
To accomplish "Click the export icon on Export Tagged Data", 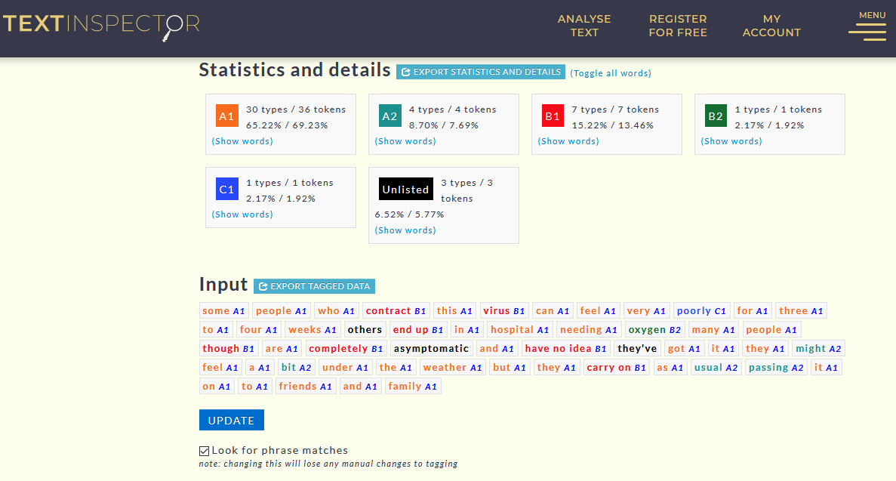I will click(x=263, y=286).
